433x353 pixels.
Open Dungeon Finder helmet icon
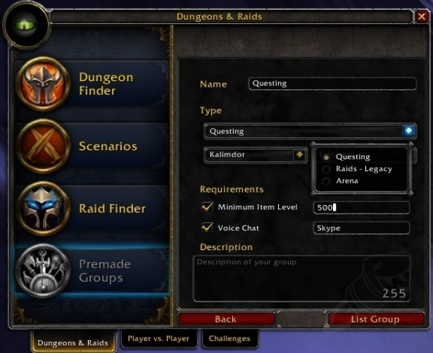(x=43, y=84)
